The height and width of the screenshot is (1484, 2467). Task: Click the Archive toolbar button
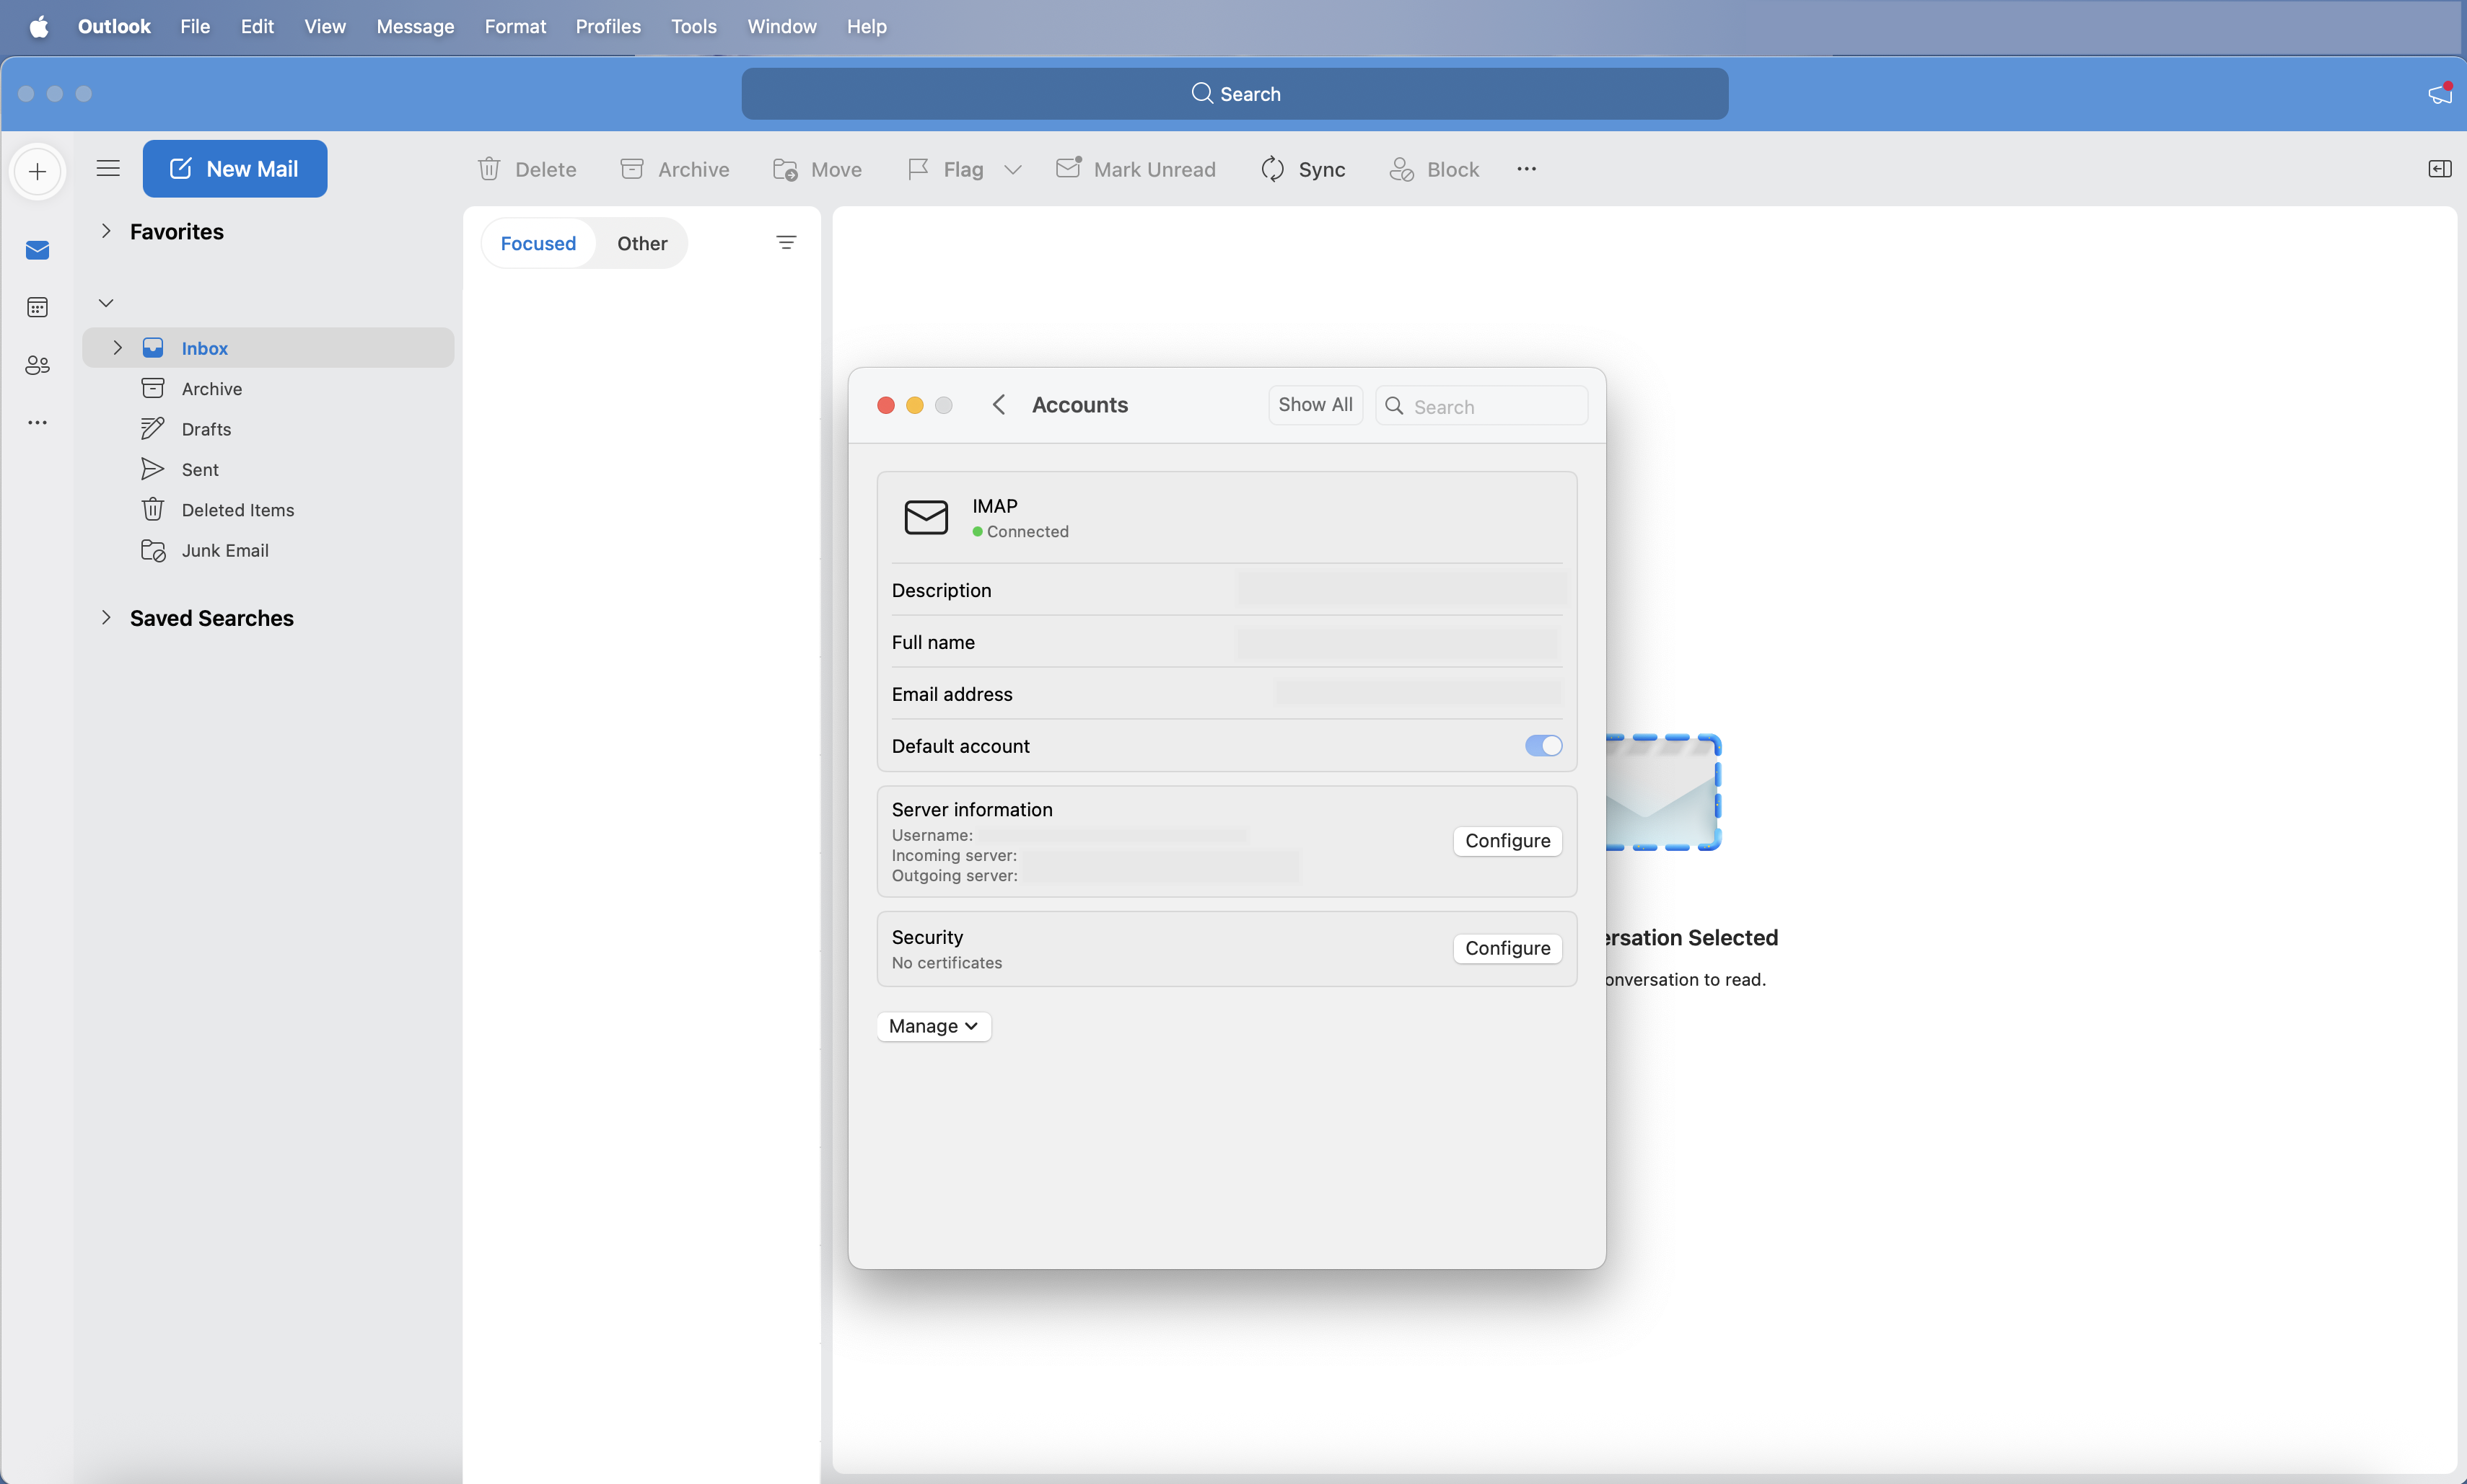(x=675, y=169)
